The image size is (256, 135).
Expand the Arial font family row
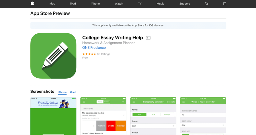203,125
